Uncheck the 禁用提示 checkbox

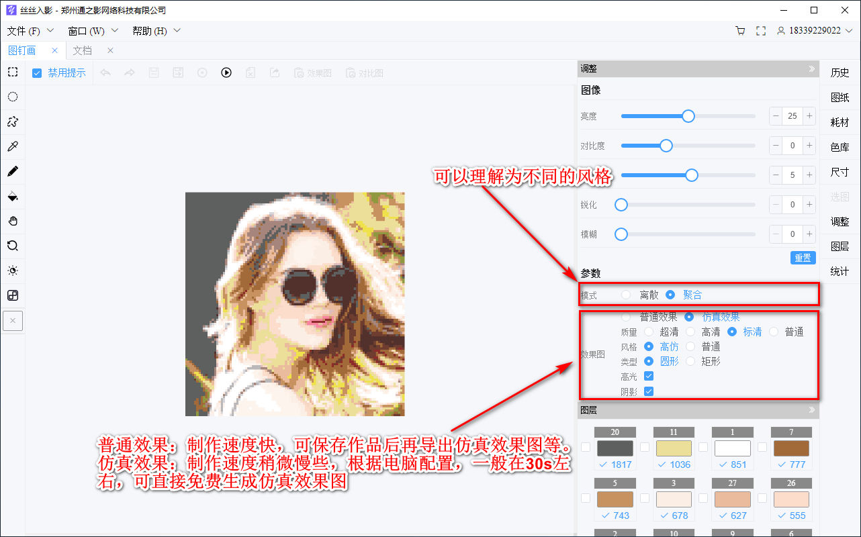point(36,72)
